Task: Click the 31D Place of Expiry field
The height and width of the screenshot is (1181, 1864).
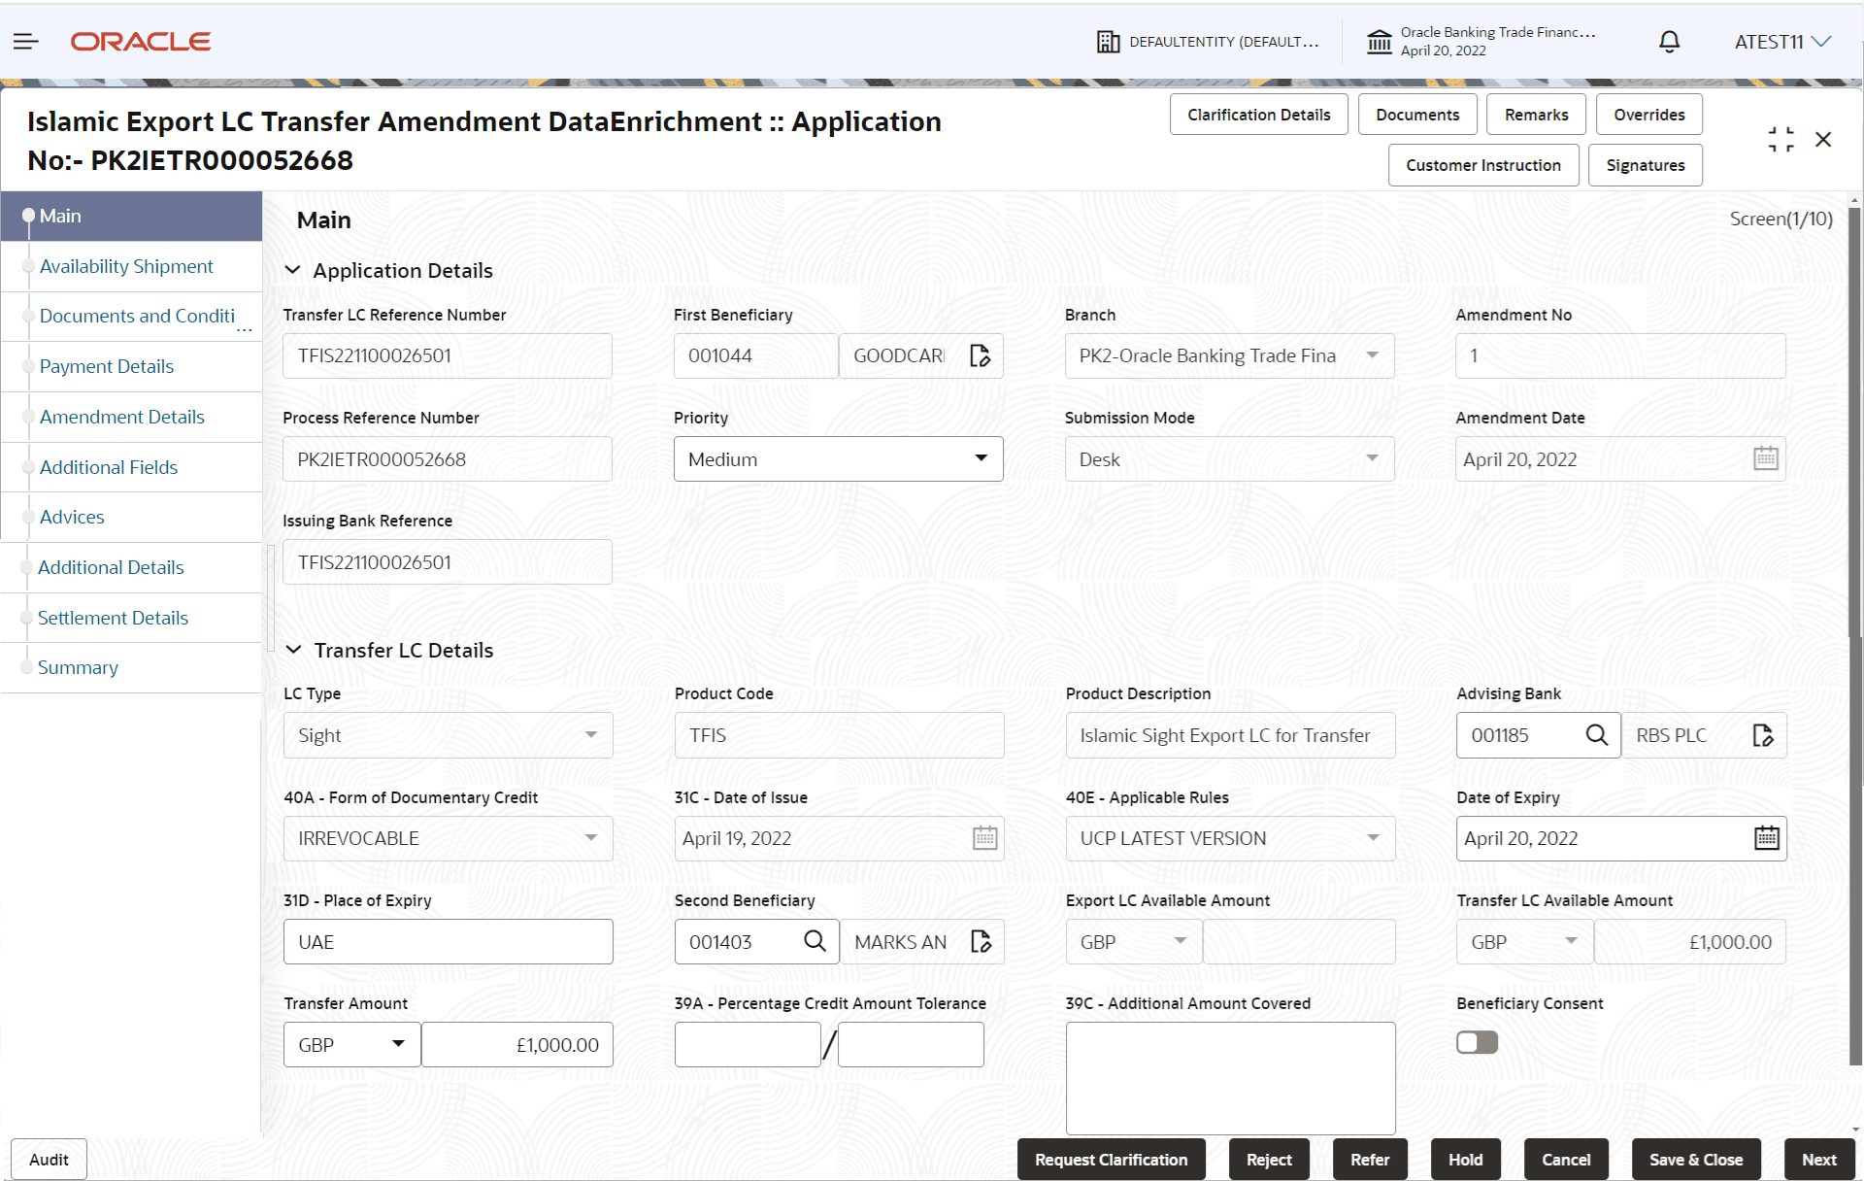Action: coord(448,941)
